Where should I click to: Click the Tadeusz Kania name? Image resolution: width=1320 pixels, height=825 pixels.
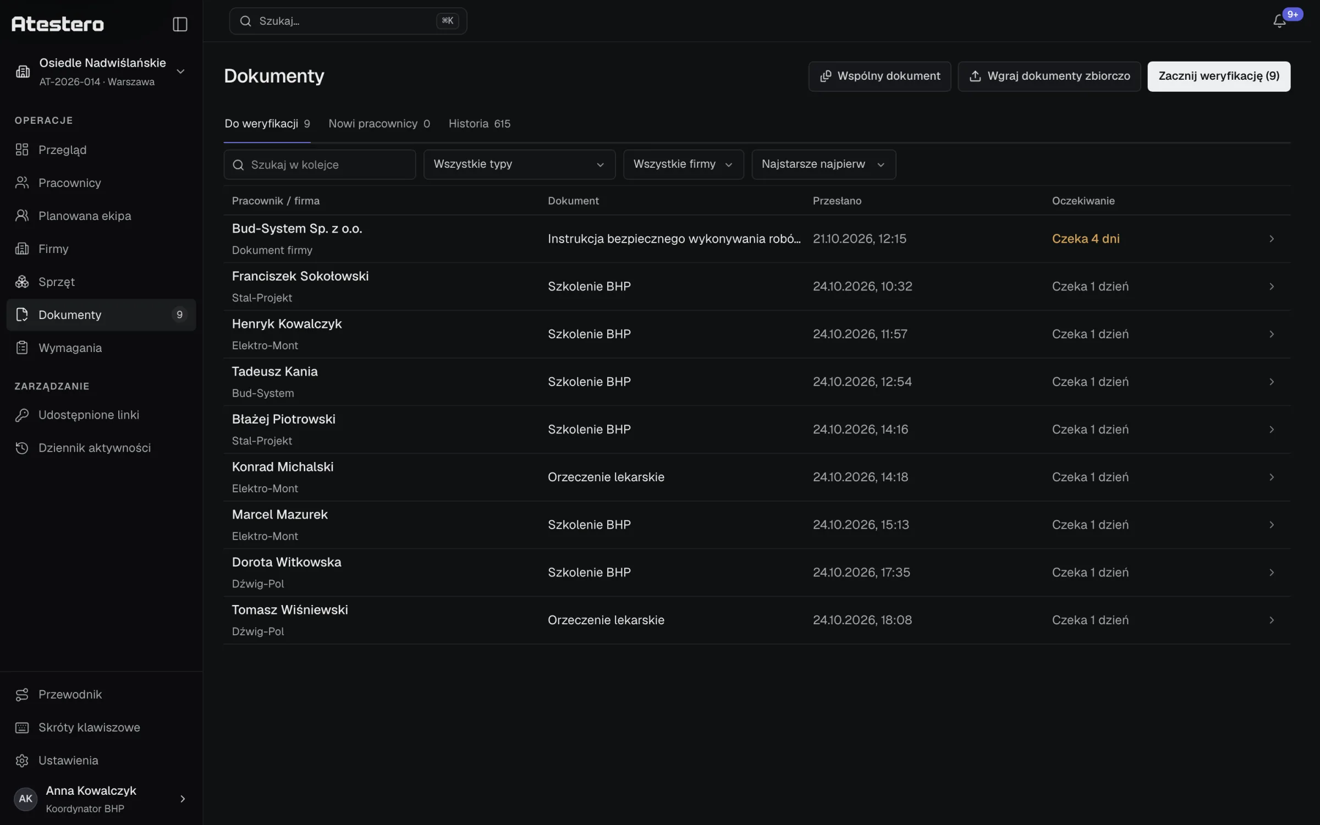pos(274,371)
